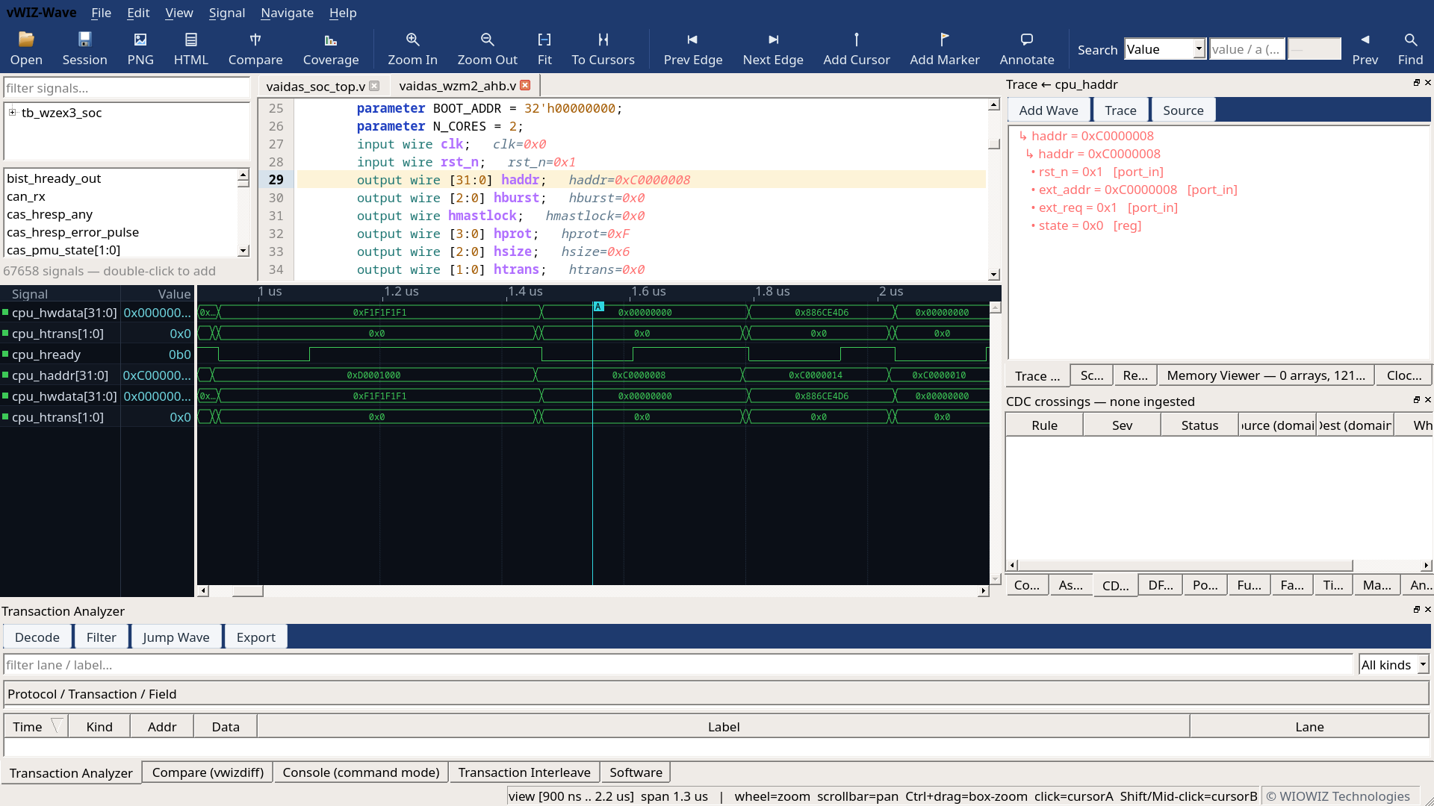Open the File menu
The height and width of the screenshot is (806, 1434).
point(101,13)
